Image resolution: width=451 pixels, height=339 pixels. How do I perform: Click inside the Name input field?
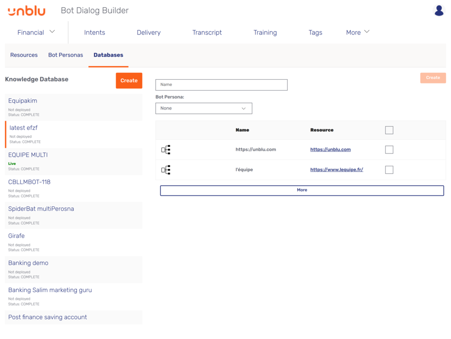coord(221,85)
